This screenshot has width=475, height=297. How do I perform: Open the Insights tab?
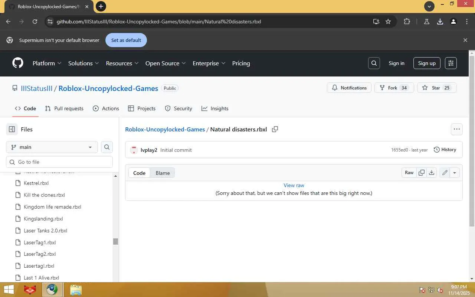pyautogui.click(x=215, y=108)
